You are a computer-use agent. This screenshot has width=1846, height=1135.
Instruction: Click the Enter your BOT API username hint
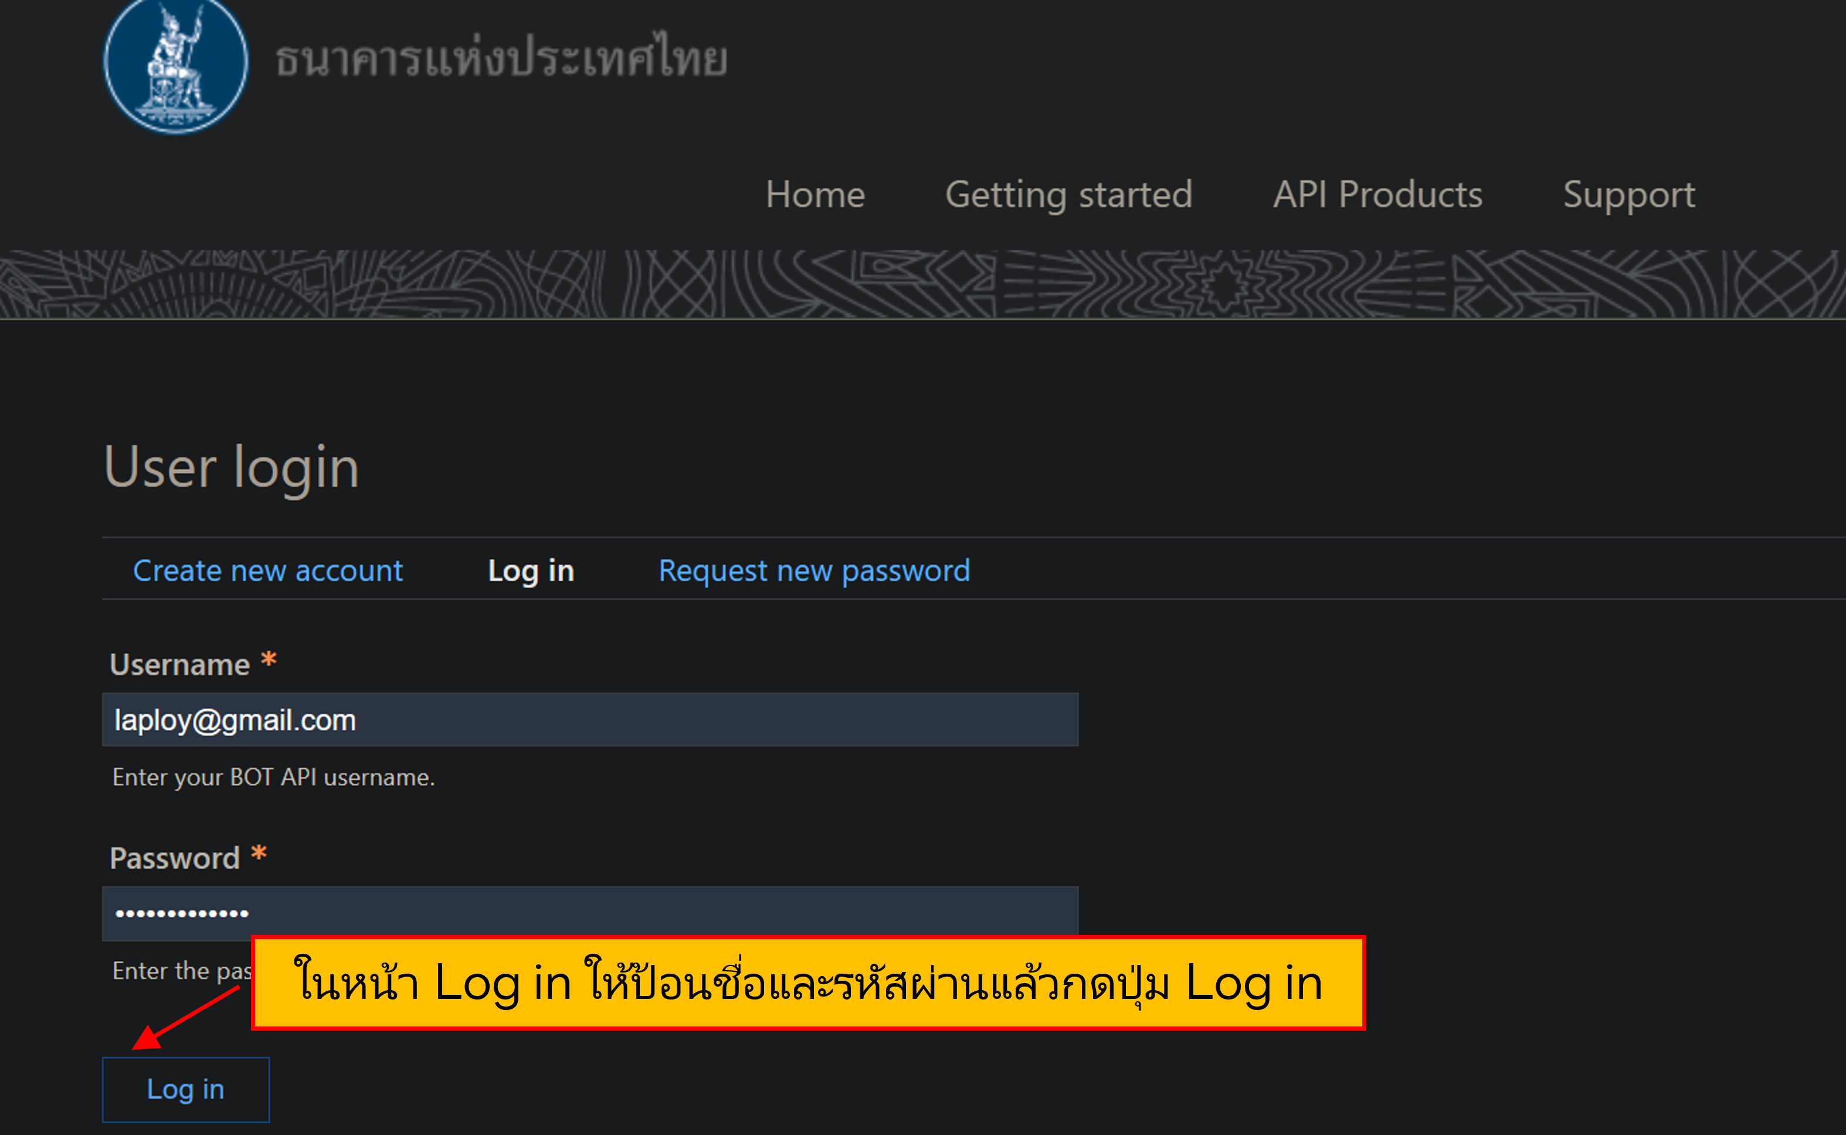tap(273, 777)
